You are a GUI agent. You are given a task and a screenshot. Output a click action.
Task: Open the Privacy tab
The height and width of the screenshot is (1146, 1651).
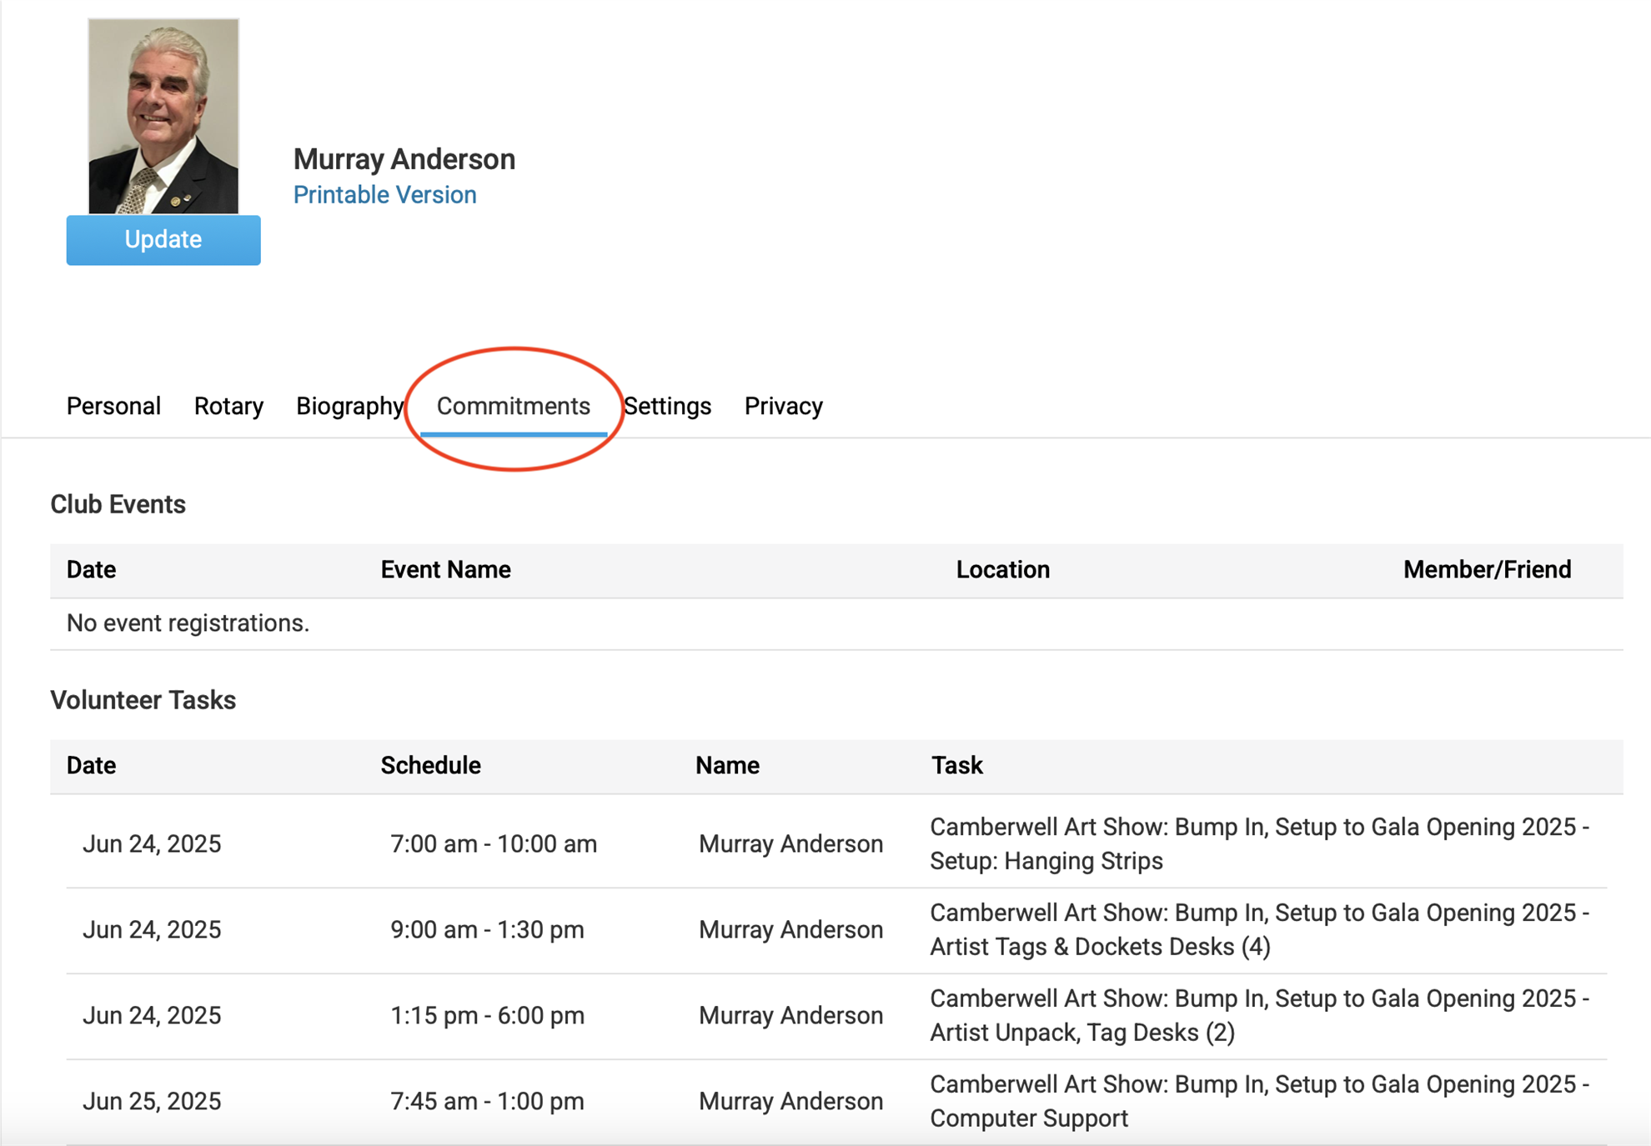point(784,406)
